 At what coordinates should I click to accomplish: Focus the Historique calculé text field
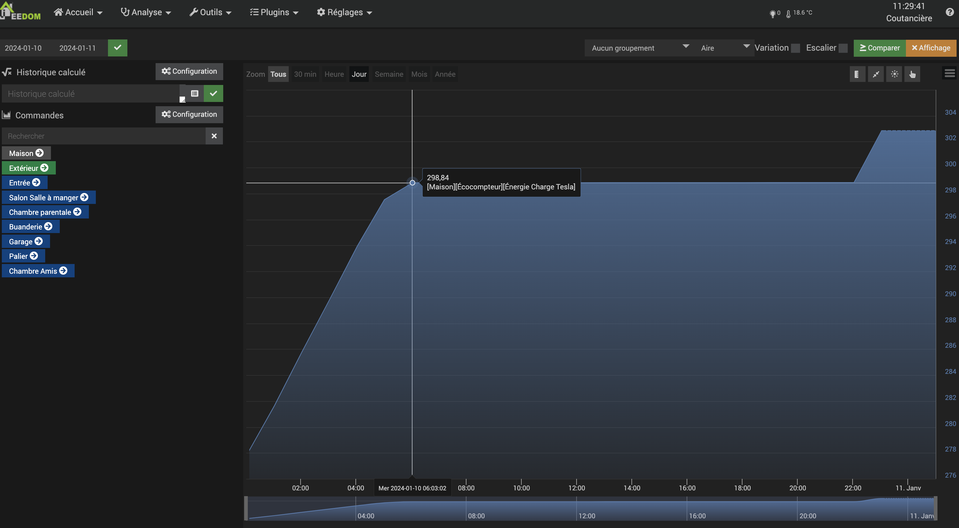[91, 93]
